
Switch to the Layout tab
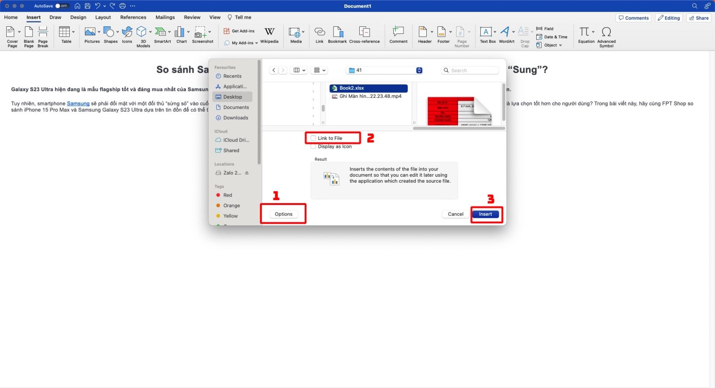(x=103, y=17)
